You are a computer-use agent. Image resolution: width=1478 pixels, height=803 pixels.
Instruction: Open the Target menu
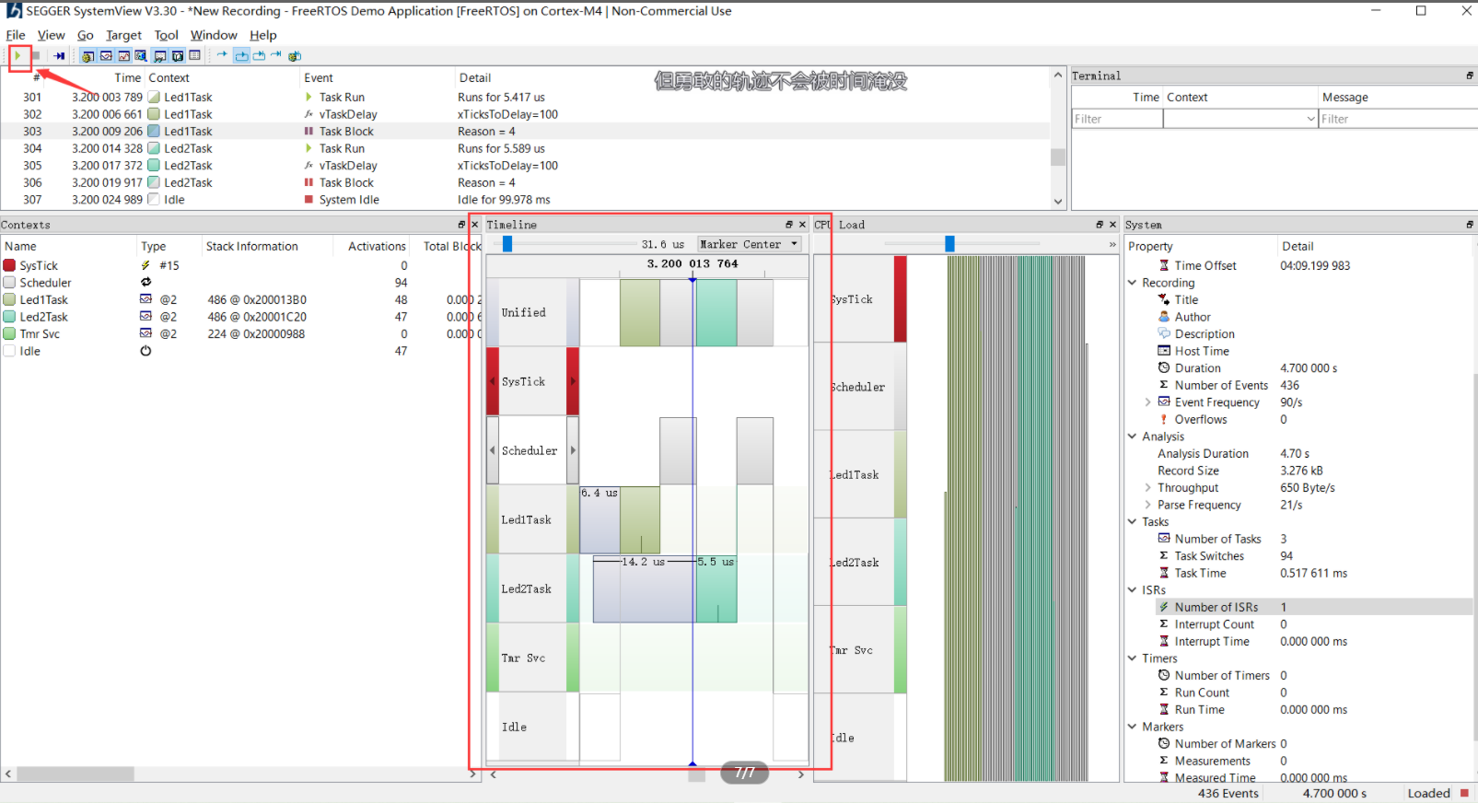click(123, 35)
